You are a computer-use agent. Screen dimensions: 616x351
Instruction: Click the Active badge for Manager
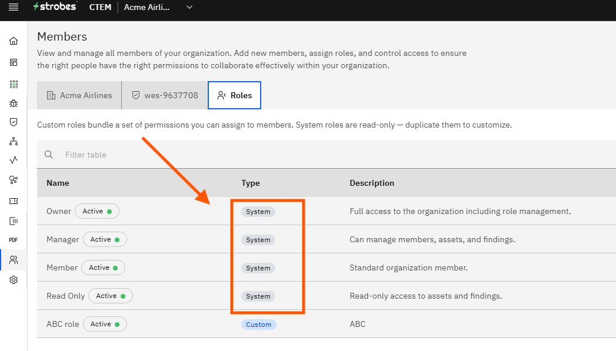105,239
